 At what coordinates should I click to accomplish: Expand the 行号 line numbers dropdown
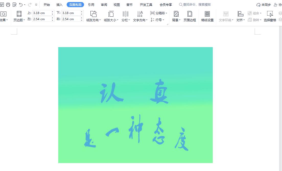159,19
